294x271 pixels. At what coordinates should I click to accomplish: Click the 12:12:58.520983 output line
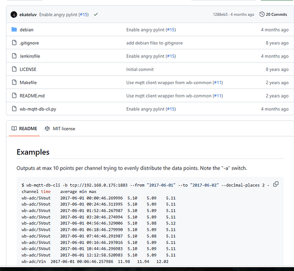point(98,255)
